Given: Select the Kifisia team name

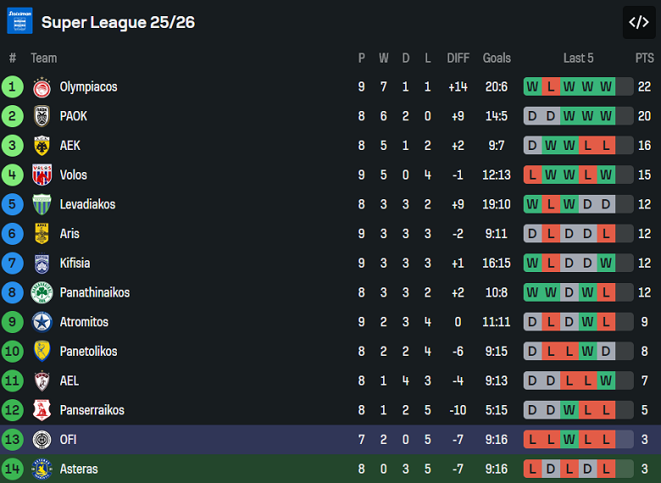Looking at the screenshot, I should 75,264.
